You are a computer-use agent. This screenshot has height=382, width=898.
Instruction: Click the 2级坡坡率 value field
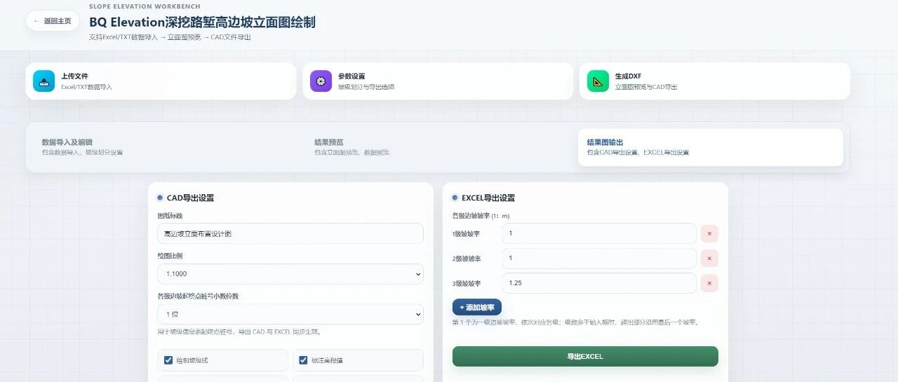[x=599, y=259]
